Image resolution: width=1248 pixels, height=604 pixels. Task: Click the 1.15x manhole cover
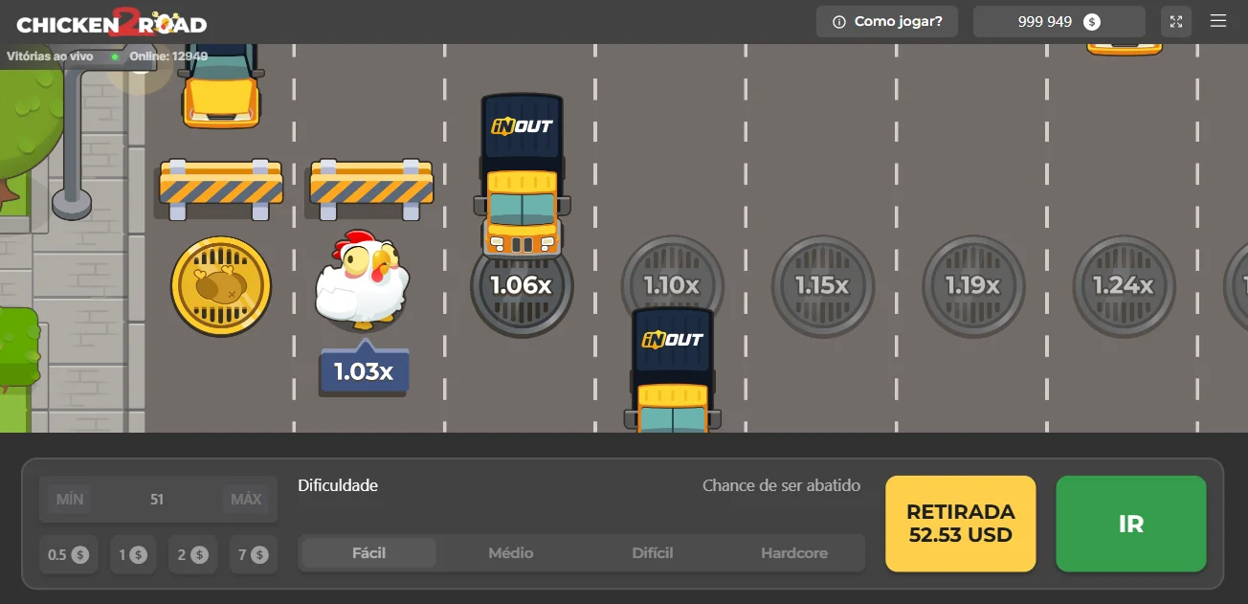(x=823, y=285)
